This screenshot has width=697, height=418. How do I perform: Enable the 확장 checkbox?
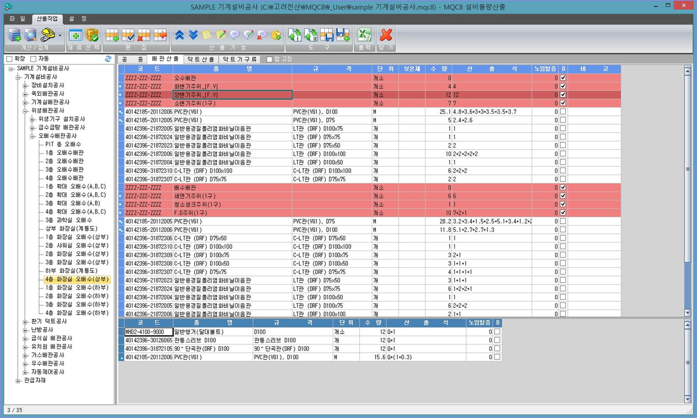9,59
